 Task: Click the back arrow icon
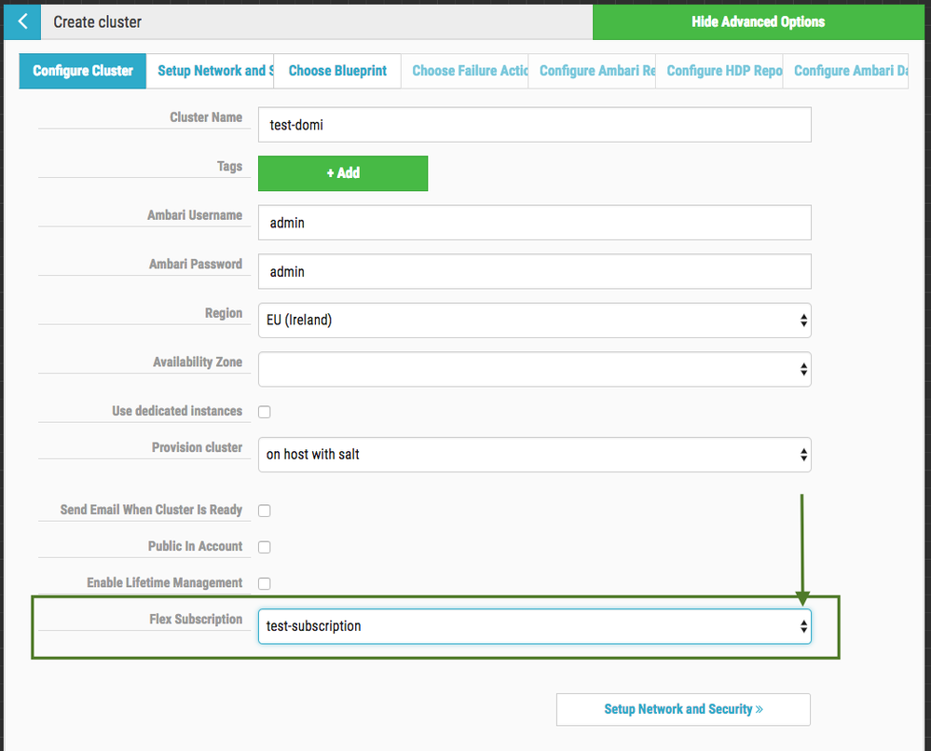point(22,21)
